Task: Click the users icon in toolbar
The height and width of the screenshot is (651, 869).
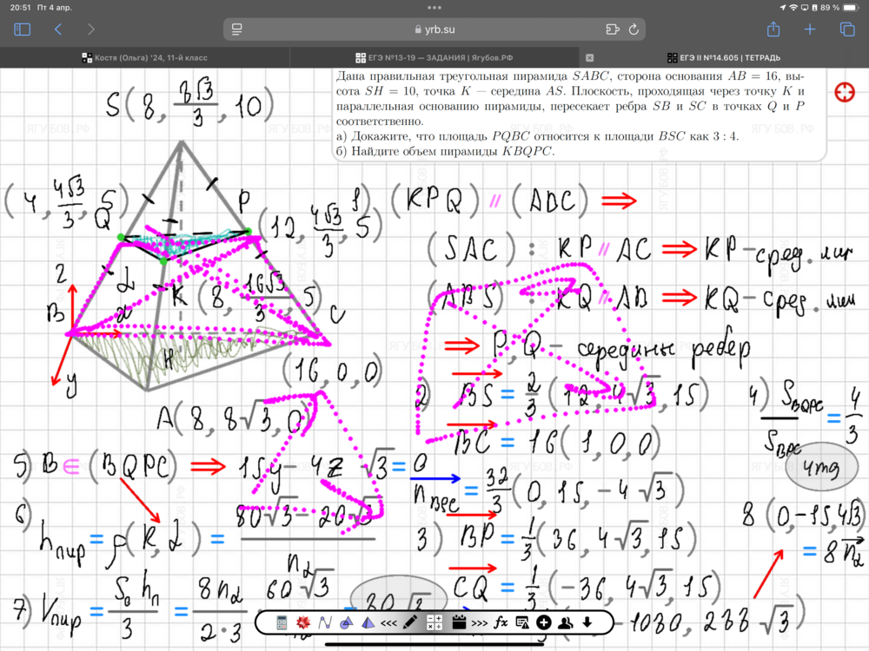Action: pos(565,622)
